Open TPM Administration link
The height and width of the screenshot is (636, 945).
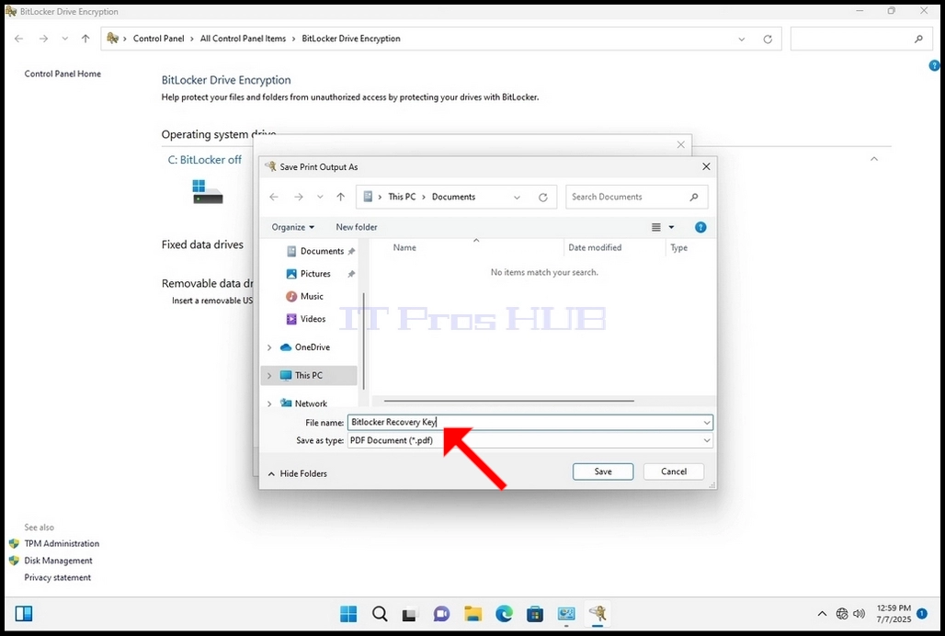(62, 543)
